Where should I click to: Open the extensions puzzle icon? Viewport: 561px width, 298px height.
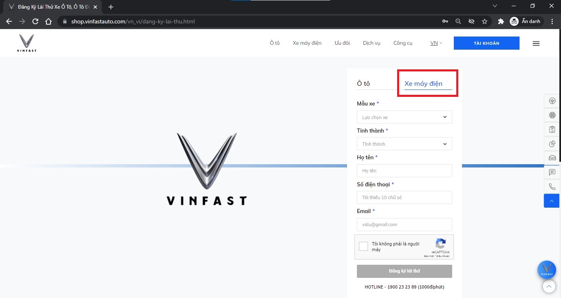501,21
